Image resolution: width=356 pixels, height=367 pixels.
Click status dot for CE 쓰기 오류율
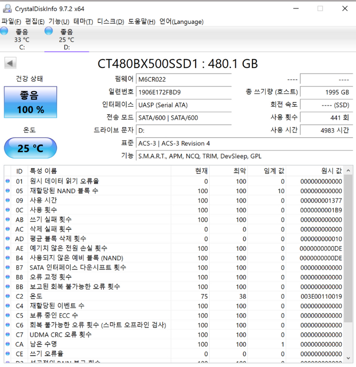coord(8,354)
